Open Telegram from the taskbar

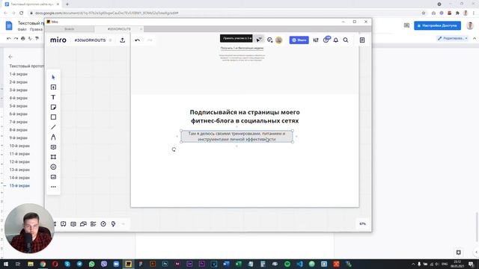coord(79,264)
